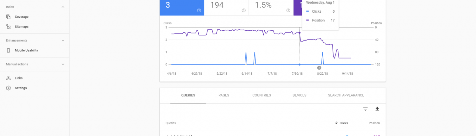The width and height of the screenshot is (476, 136).
Task: Open the Coverage report icon
Action: click(x=9, y=17)
